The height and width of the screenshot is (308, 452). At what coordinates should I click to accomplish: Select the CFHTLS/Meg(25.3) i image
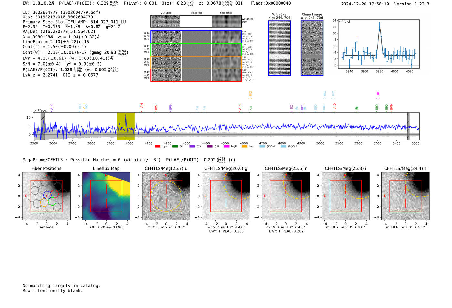[x=345, y=196]
